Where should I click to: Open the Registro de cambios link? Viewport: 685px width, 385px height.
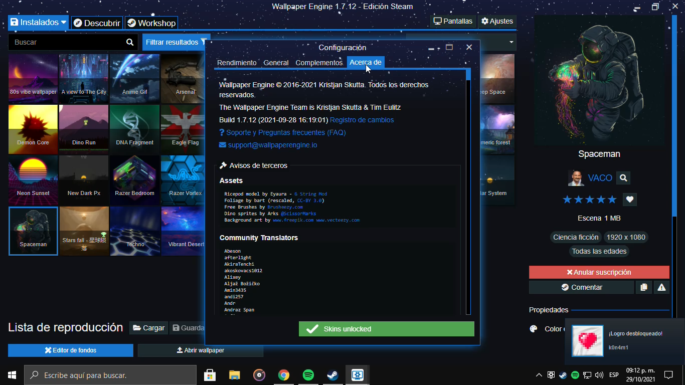(362, 120)
